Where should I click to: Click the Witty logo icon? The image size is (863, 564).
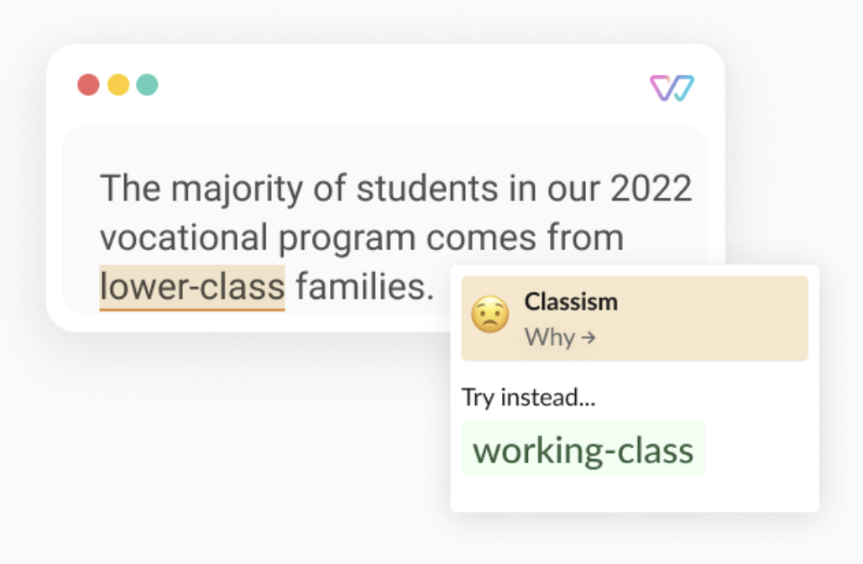(672, 87)
